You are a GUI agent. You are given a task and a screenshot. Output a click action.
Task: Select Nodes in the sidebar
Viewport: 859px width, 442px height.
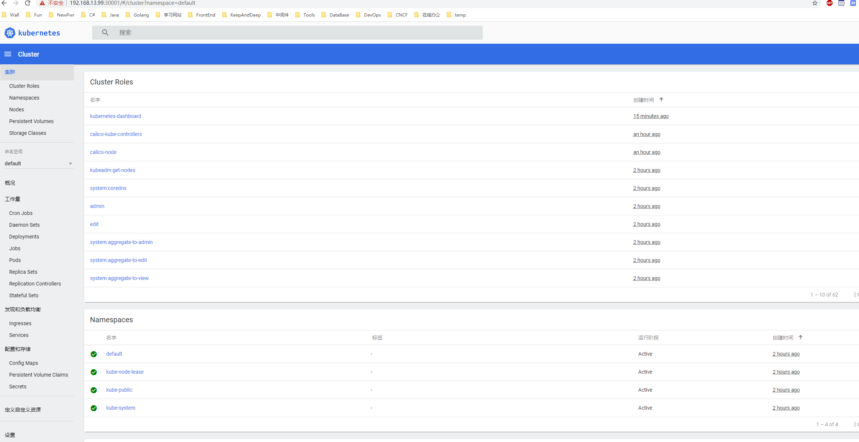click(x=17, y=109)
